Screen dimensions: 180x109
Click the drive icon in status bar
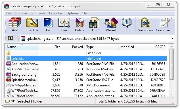click(8, 101)
